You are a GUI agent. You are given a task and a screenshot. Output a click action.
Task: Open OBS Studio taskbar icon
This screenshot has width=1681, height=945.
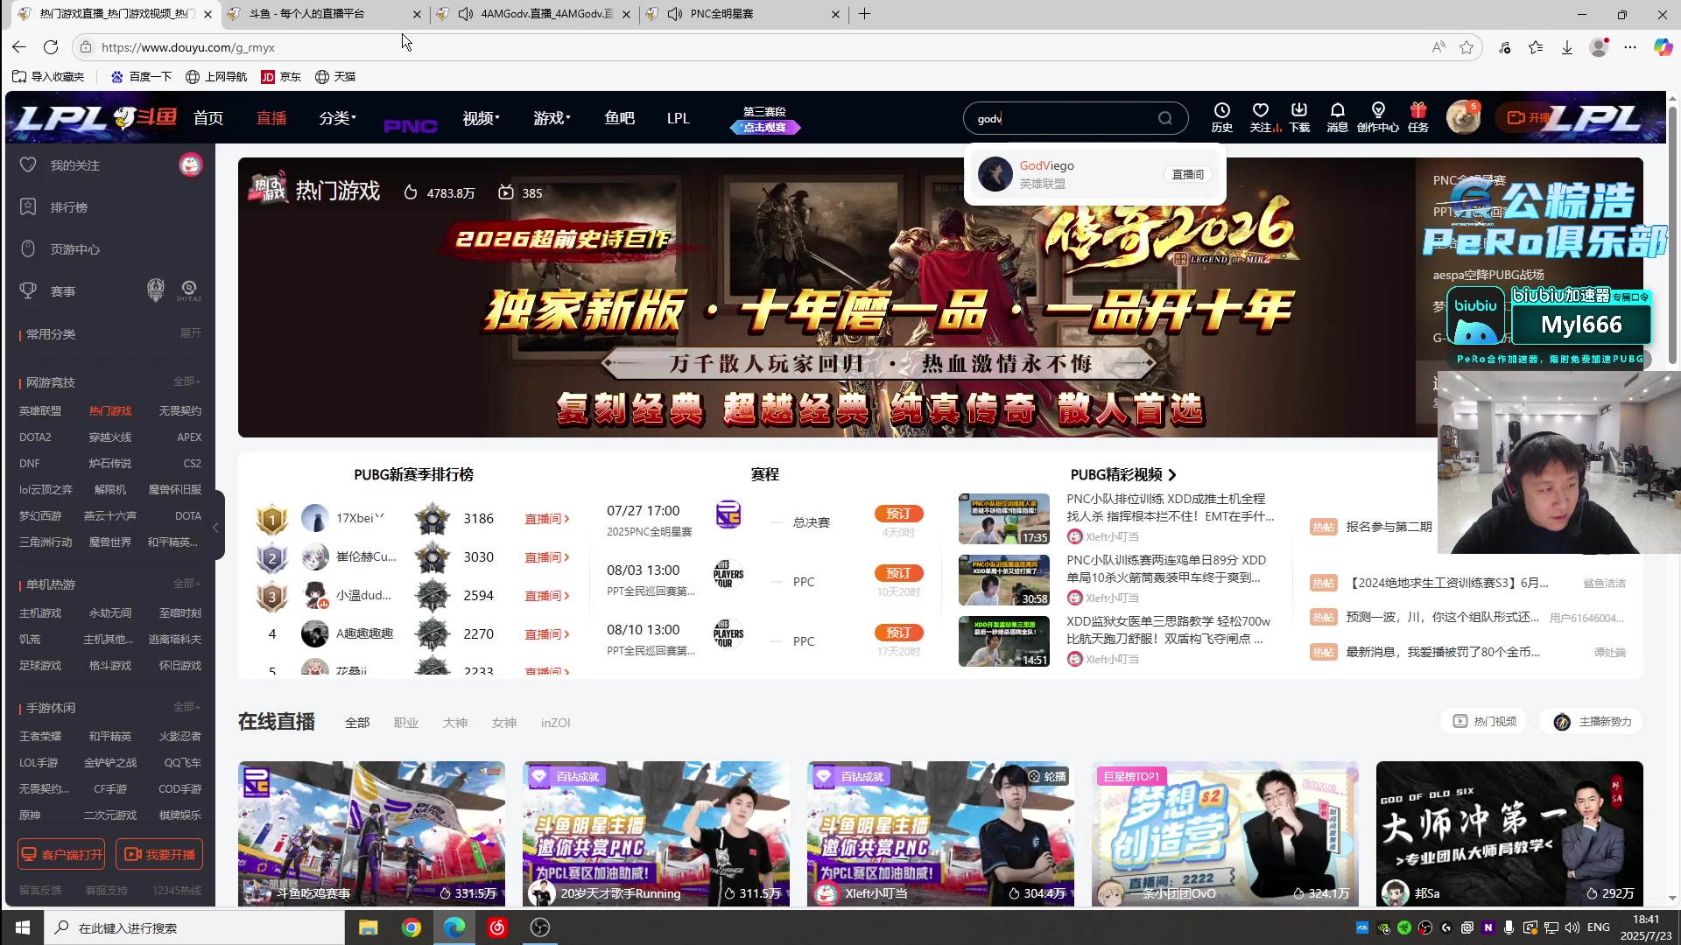(540, 927)
